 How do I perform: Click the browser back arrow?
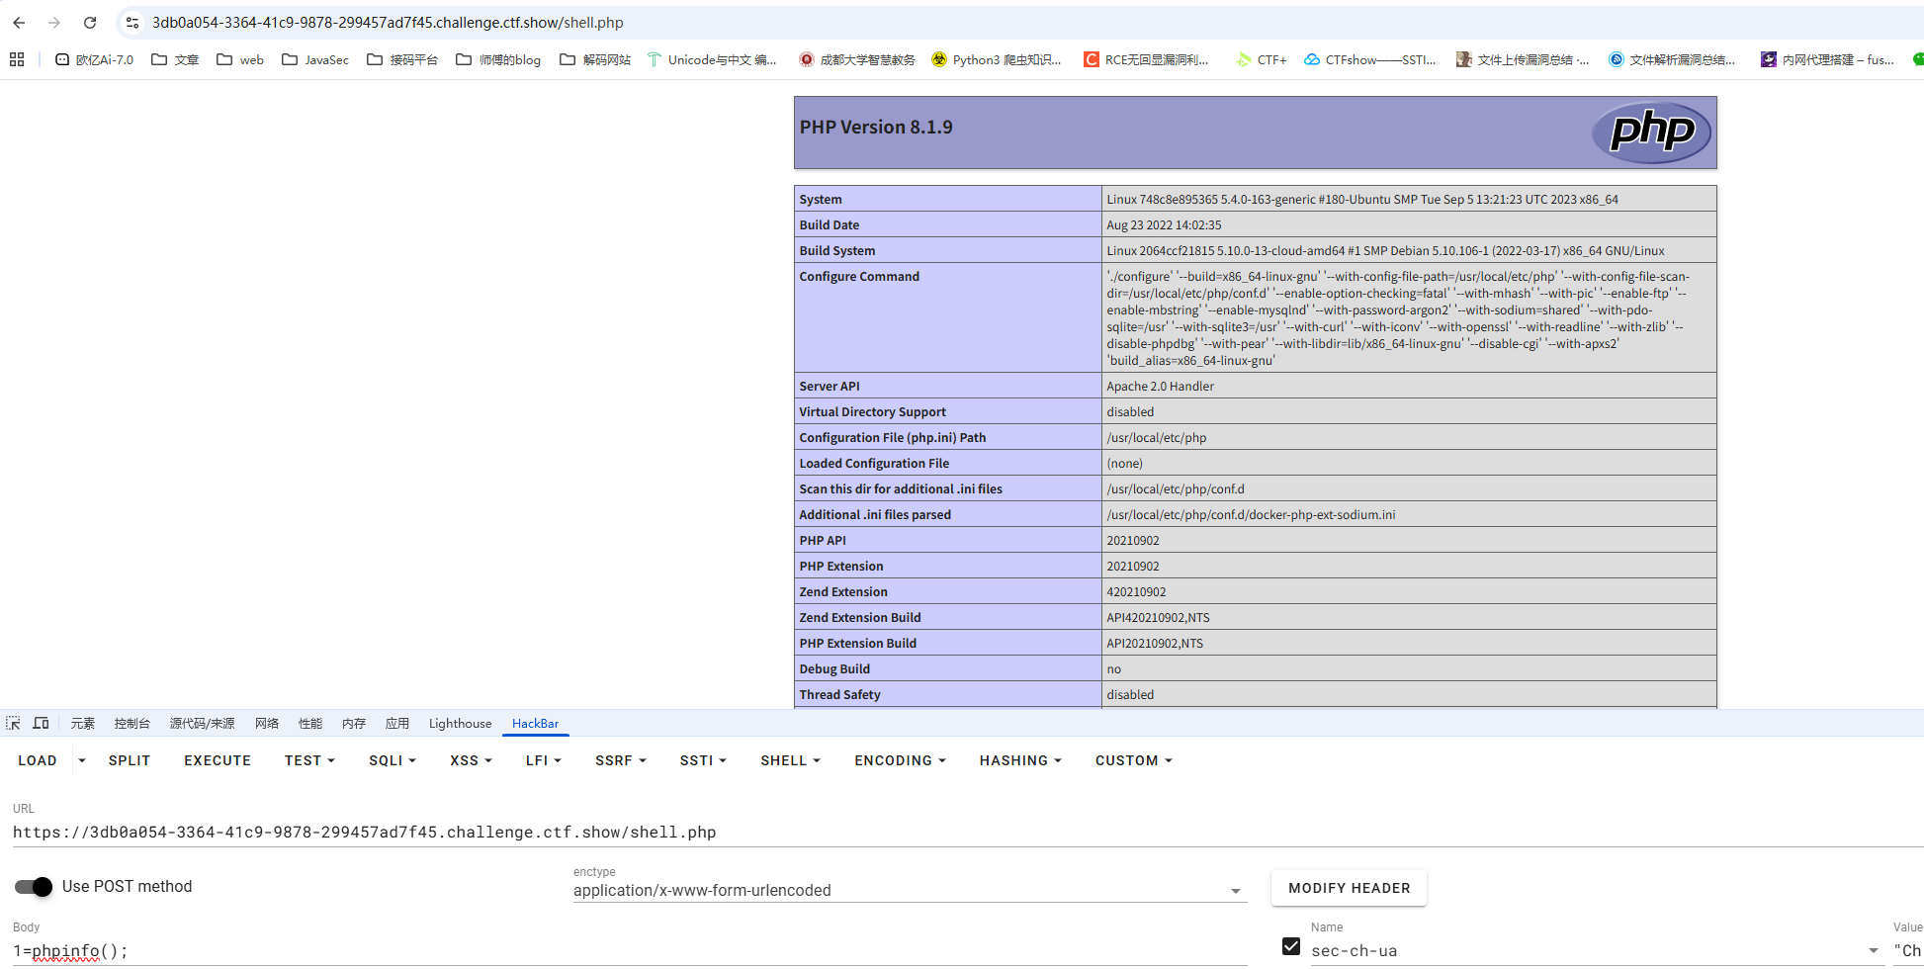click(x=19, y=22)
